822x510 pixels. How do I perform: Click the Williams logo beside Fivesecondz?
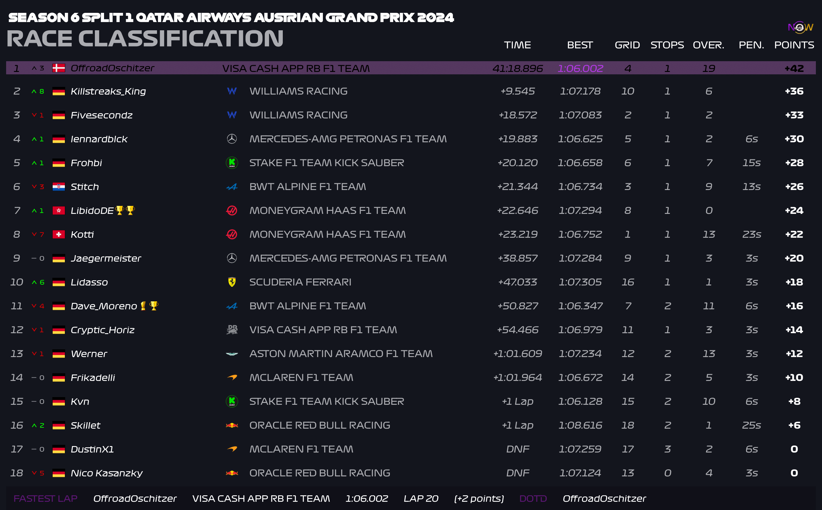(232, 115)
